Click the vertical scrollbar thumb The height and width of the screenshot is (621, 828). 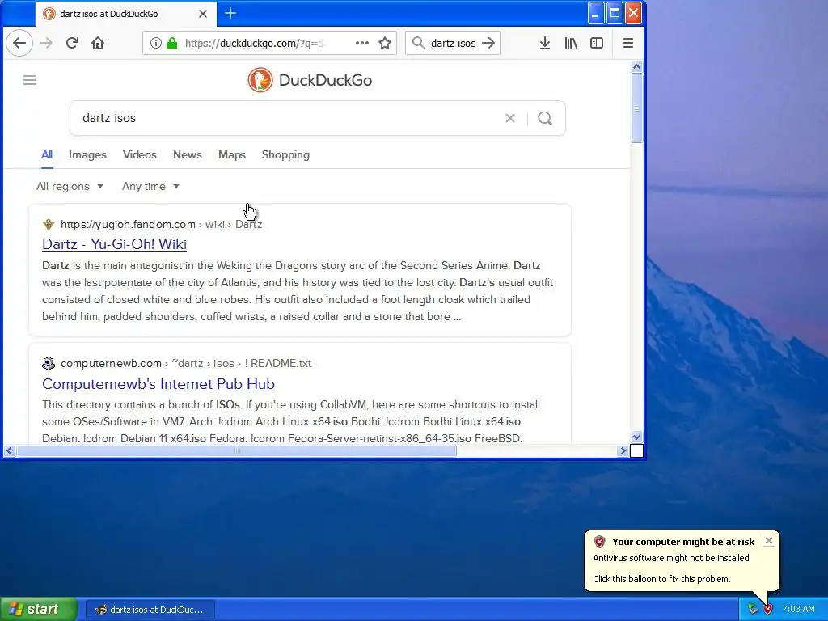pyautogui.click(x=636, y=108)
